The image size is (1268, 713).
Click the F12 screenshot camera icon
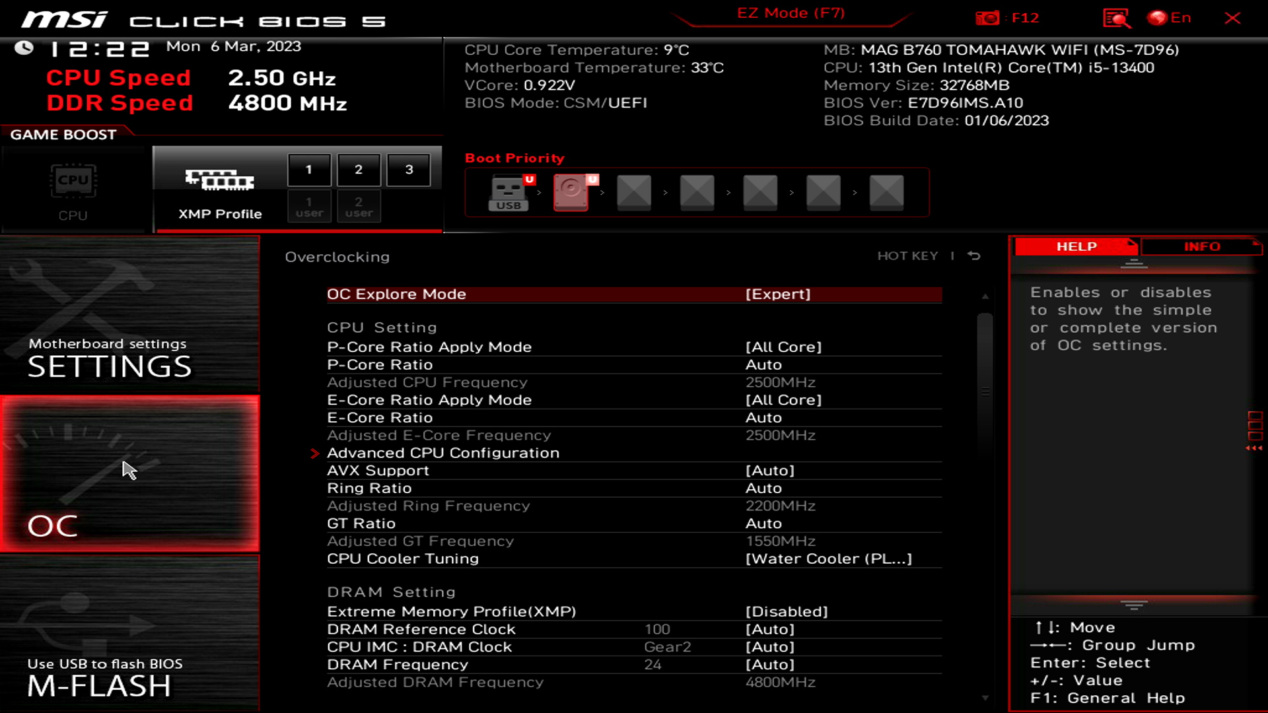[988, 18]
